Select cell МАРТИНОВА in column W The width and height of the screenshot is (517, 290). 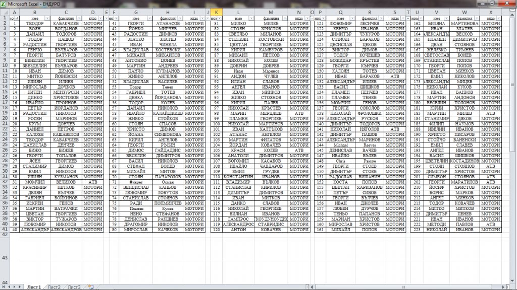tap(464, 23)
